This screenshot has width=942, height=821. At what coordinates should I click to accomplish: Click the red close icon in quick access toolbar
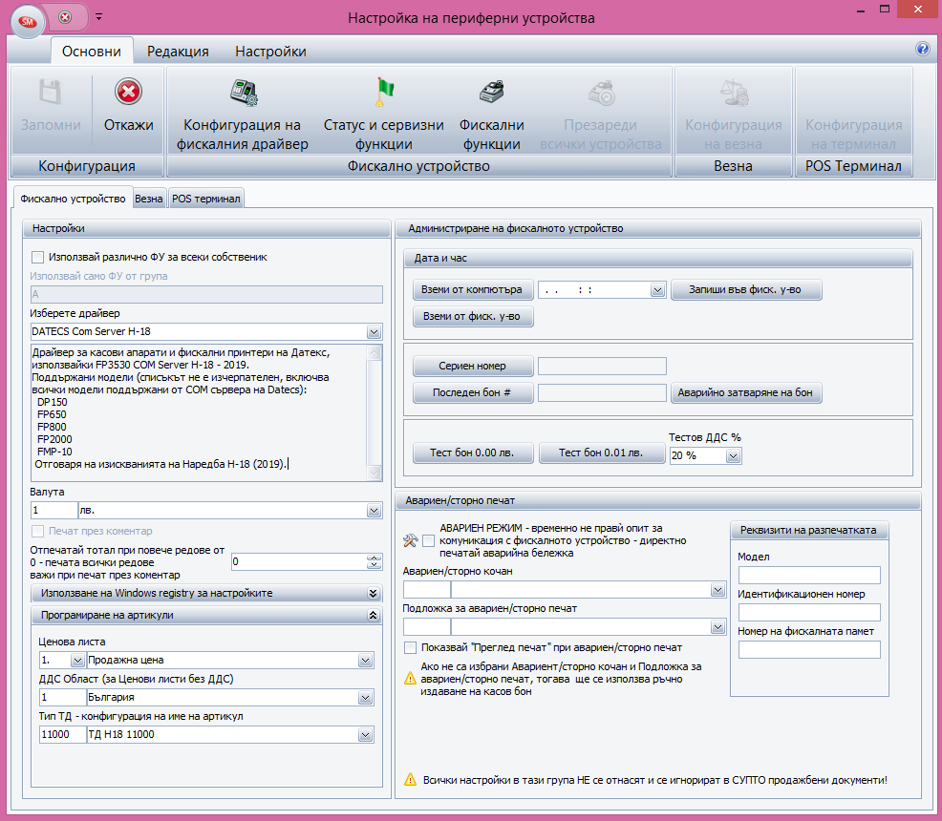point(65,17)
